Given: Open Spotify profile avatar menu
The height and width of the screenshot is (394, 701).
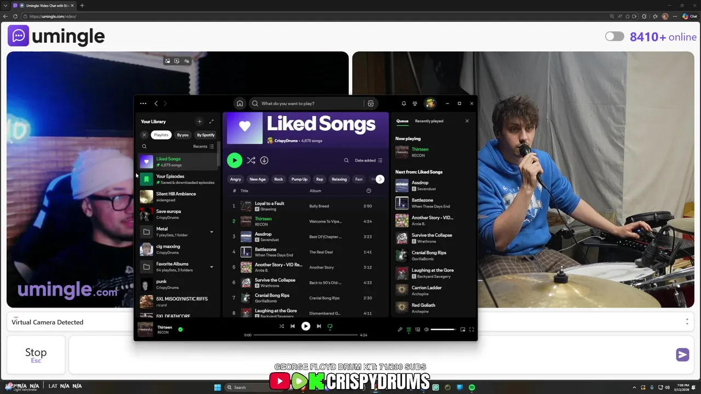Looking at the screenshot, I should [430, 103].
